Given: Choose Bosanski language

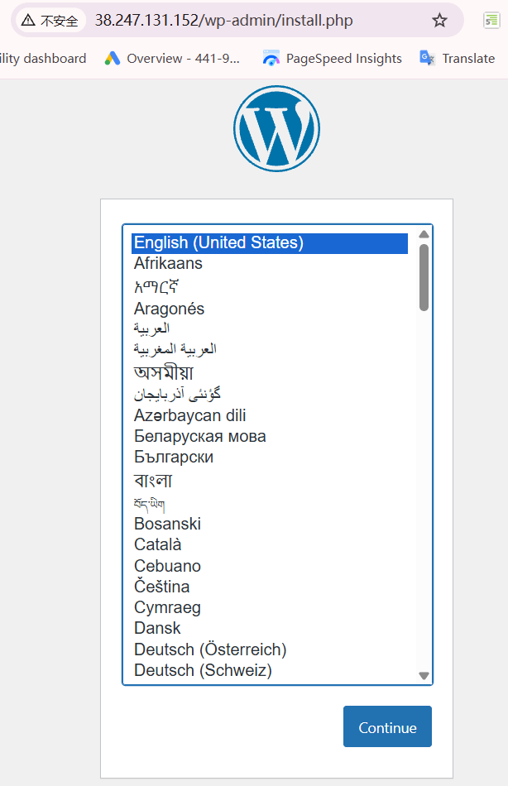Looking at the screenshot, I should tap(270, 525).
